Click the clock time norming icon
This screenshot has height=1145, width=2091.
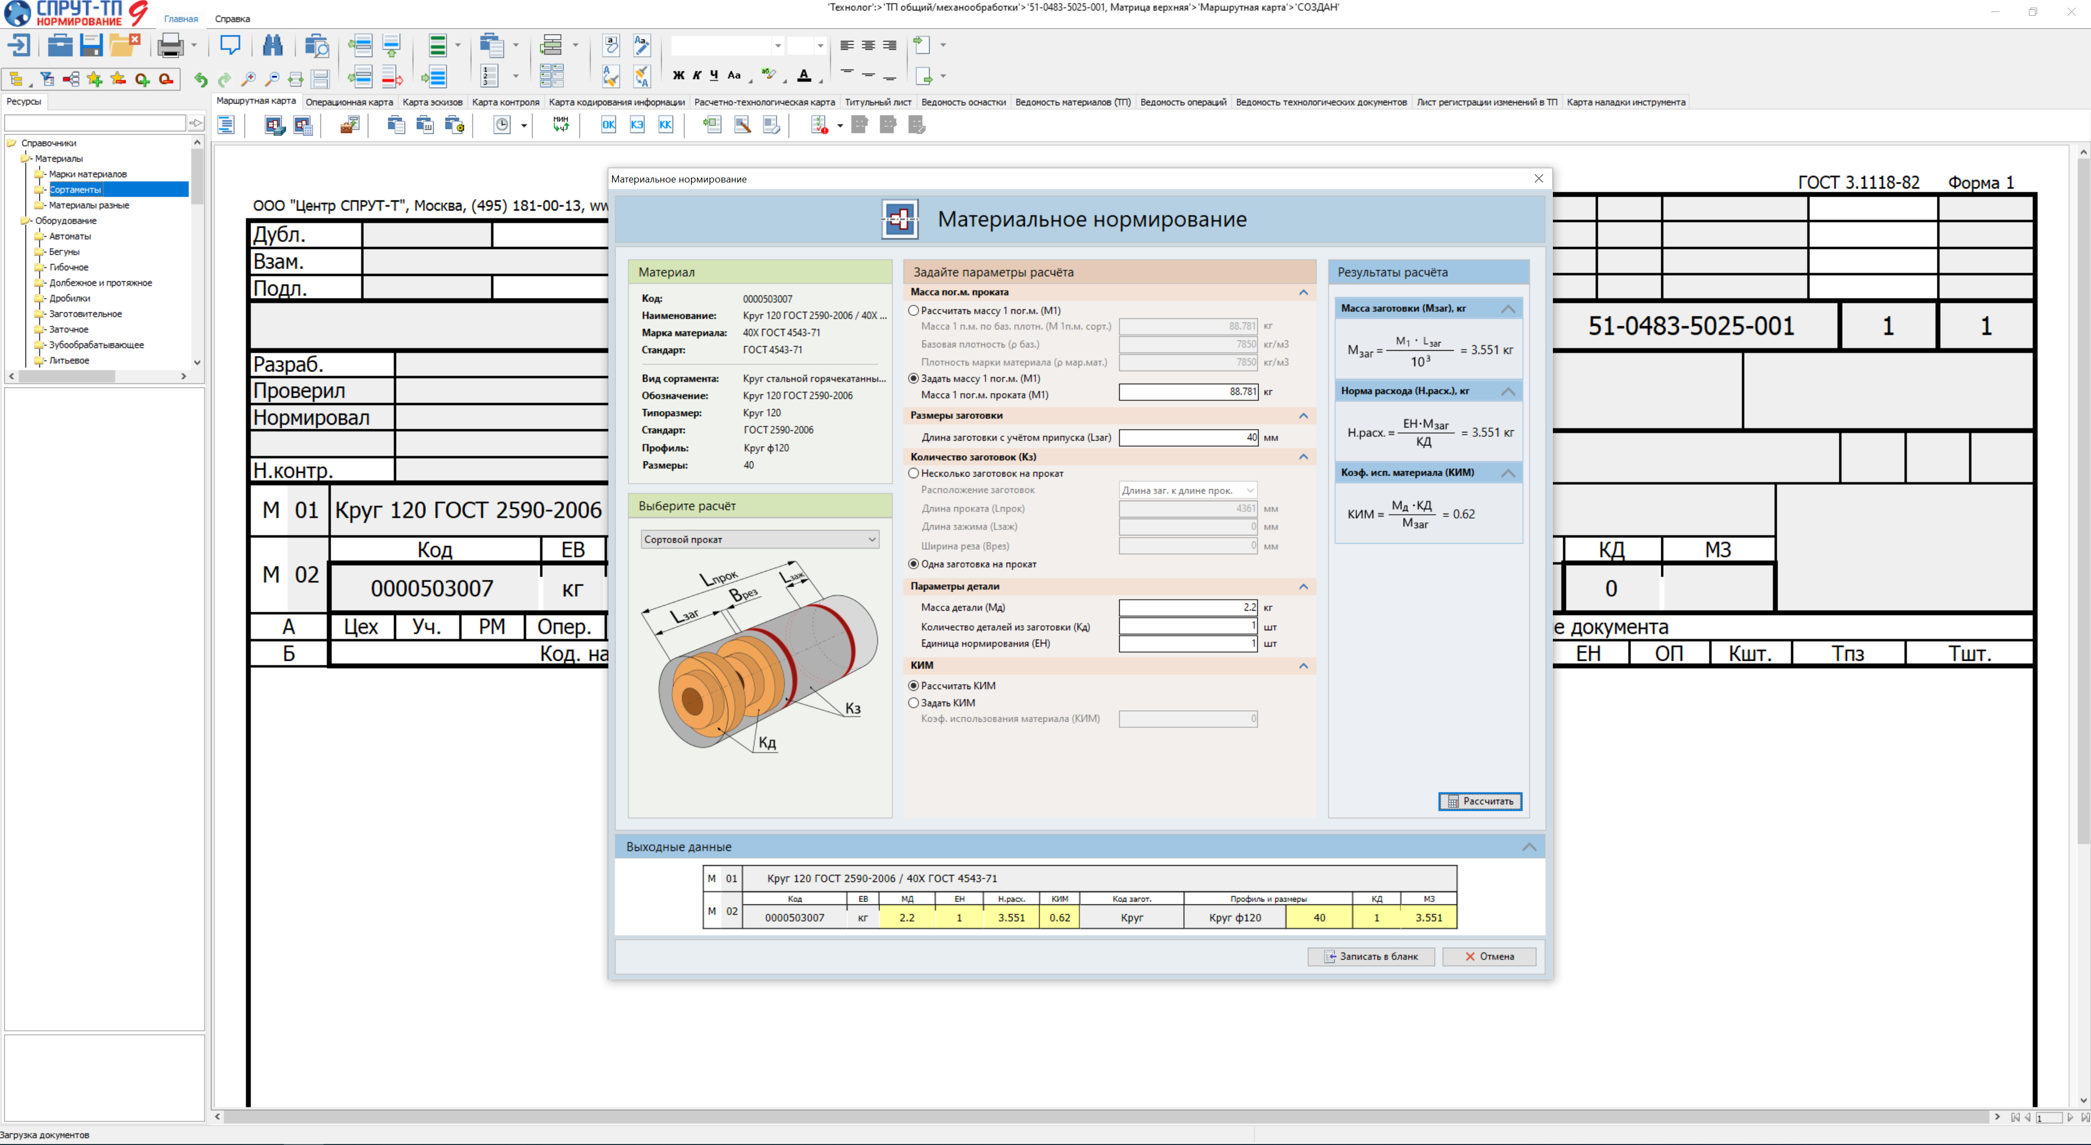(502, 125)
